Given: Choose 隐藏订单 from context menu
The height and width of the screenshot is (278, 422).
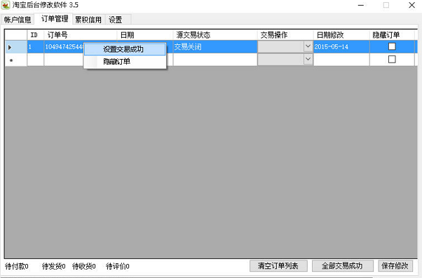Looking at the screenshot, I should [125, 62].
